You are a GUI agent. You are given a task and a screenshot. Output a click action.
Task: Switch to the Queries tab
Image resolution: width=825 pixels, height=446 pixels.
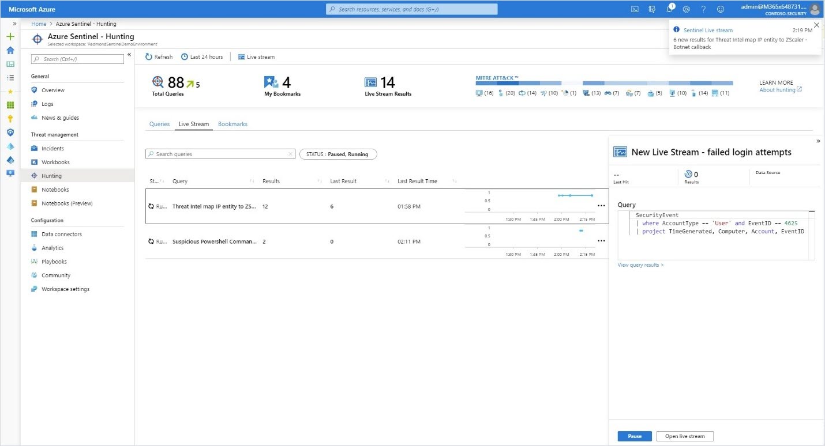[x=159, y=124]
